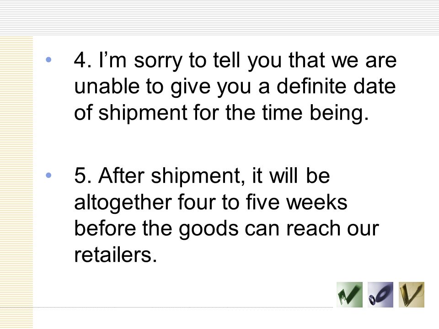Viewport: 439px width, 329px height.
Task: Click the word "sorry" in sentence 4
Action: point(158,62)
